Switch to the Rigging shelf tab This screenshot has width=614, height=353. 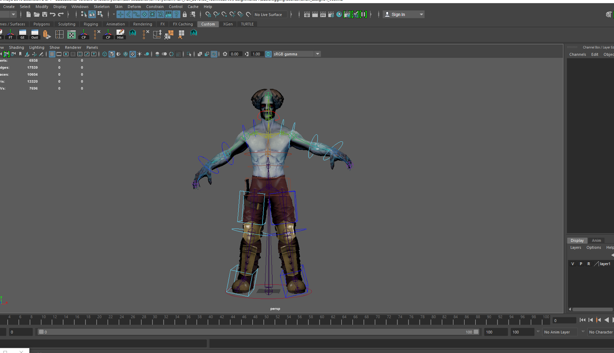[91, 24]
